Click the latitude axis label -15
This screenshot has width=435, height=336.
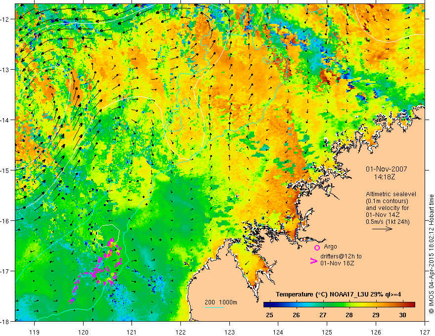(x=5, y=170)
